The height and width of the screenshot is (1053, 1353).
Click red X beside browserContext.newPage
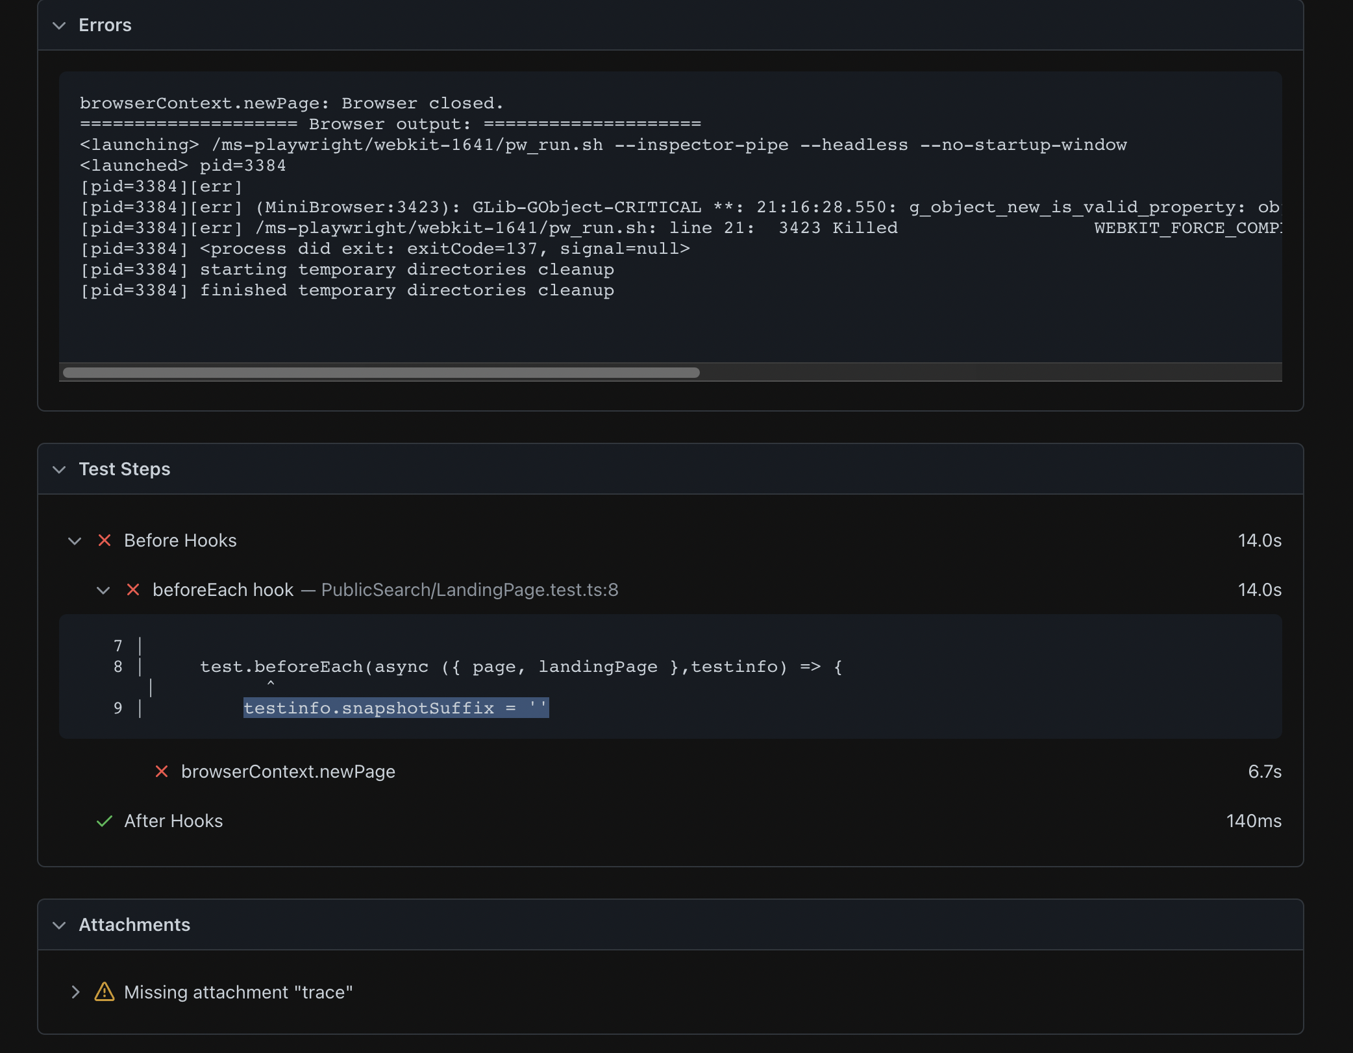162,771
